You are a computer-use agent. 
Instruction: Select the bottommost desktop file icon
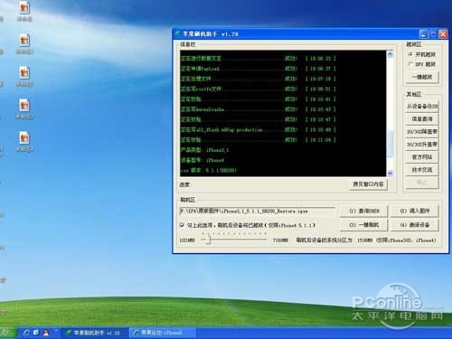coord(24,138)
